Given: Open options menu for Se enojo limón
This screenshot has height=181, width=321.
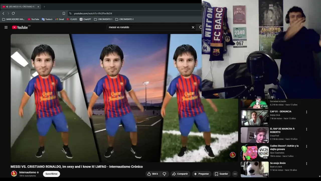Looking at the screenshot, I should (306, 164).
